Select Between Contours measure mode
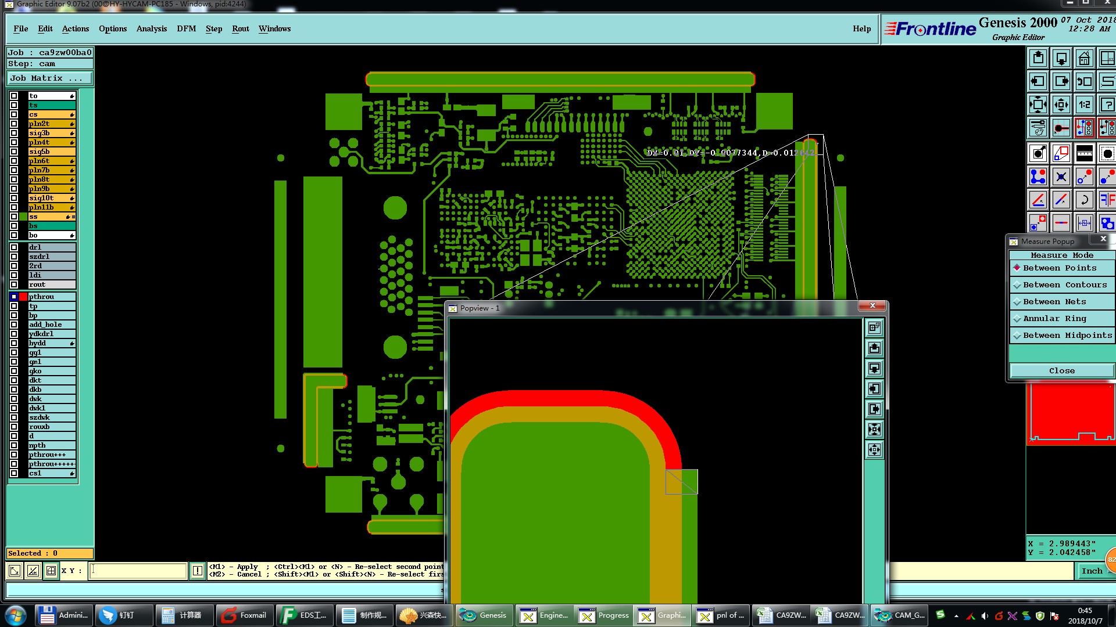 pyautogui.click(x=1064, y=285)
